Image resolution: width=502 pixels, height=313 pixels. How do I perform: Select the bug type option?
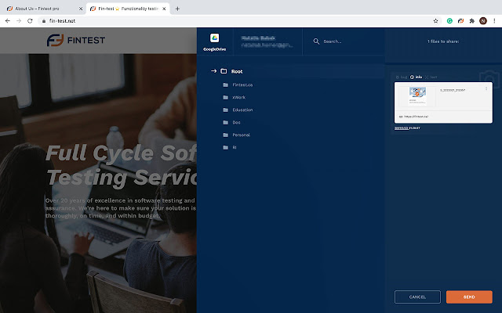point(401,77)
